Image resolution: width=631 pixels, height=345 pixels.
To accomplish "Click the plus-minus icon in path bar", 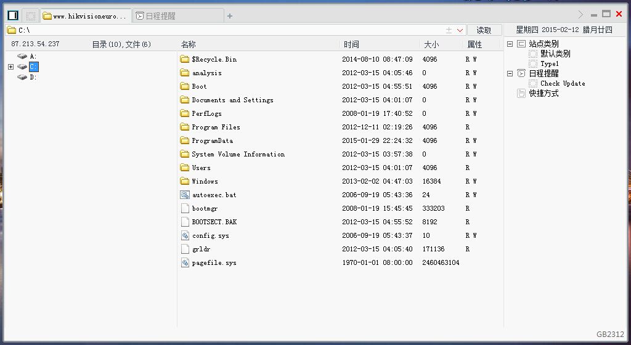I will click(449, 30).
